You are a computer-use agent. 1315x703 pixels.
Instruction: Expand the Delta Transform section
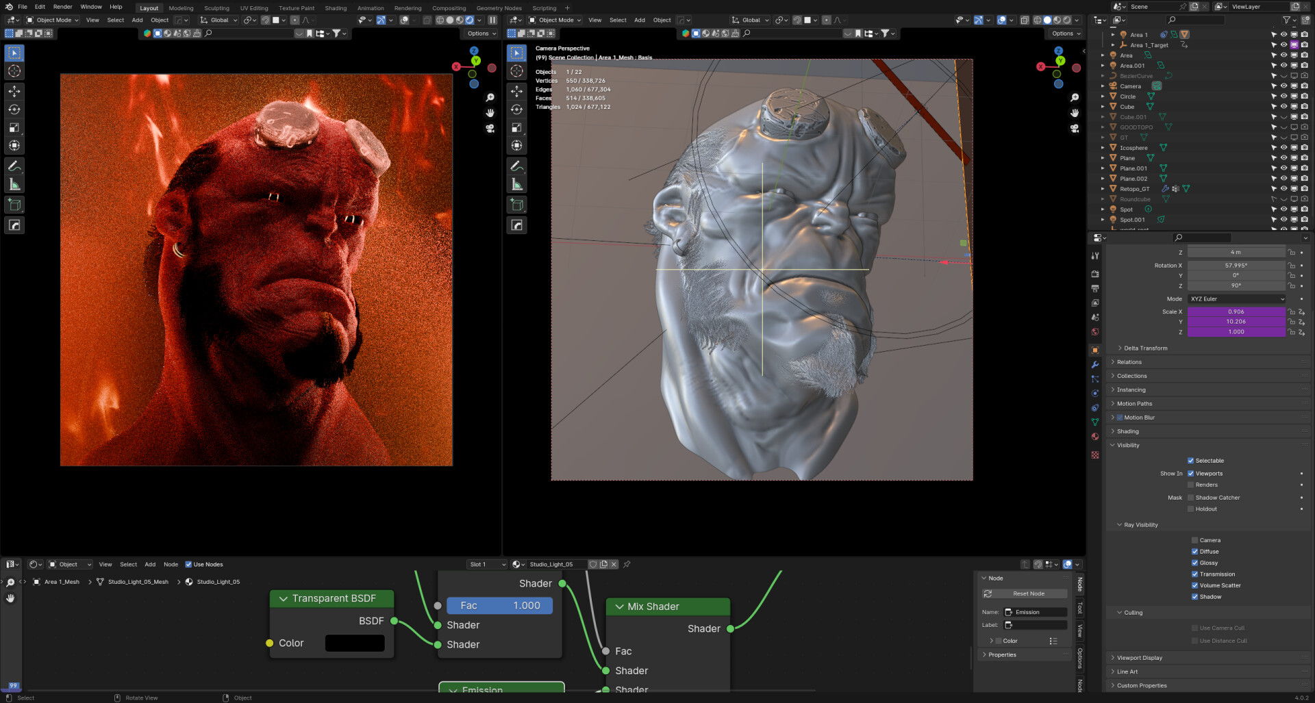pyautogui.click(x=1145, y=348)
